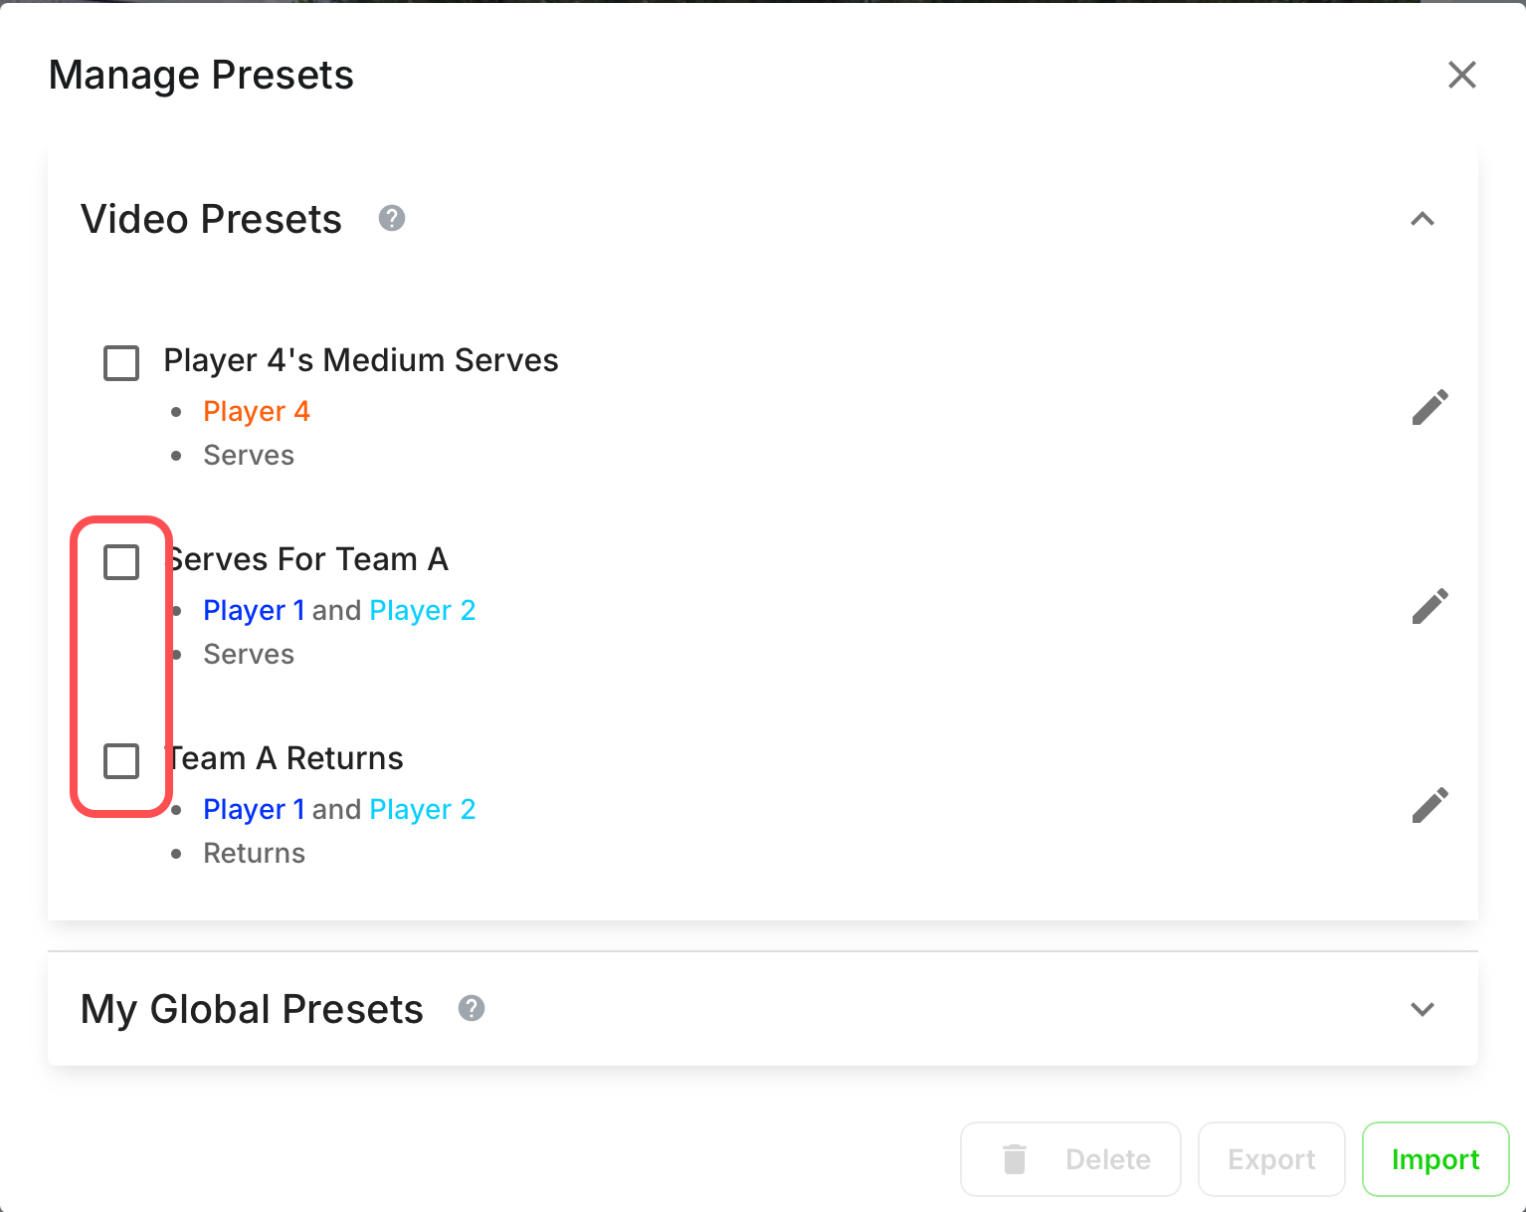Image resolution: width=1526 pixels, height=1212 pixels.
Task: Import presets with the Import button
Action: (x=1435, y=1159)
